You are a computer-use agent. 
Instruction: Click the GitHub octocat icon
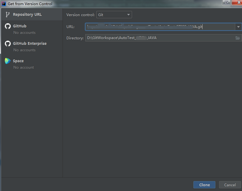point(7,26)
